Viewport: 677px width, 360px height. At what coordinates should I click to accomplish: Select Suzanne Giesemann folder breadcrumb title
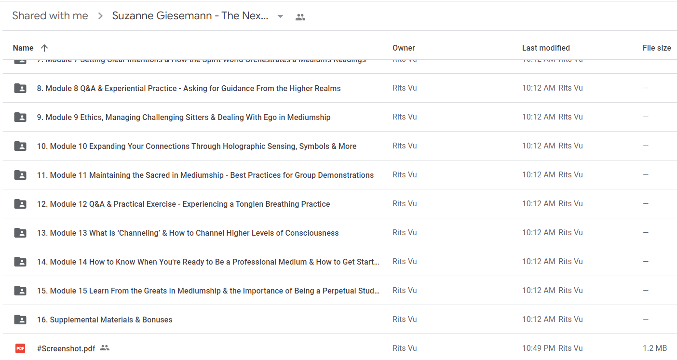190,16
